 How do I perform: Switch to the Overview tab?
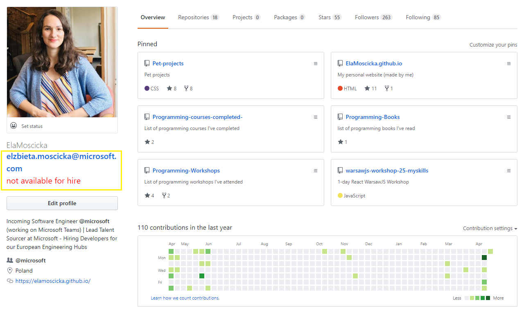153,17
